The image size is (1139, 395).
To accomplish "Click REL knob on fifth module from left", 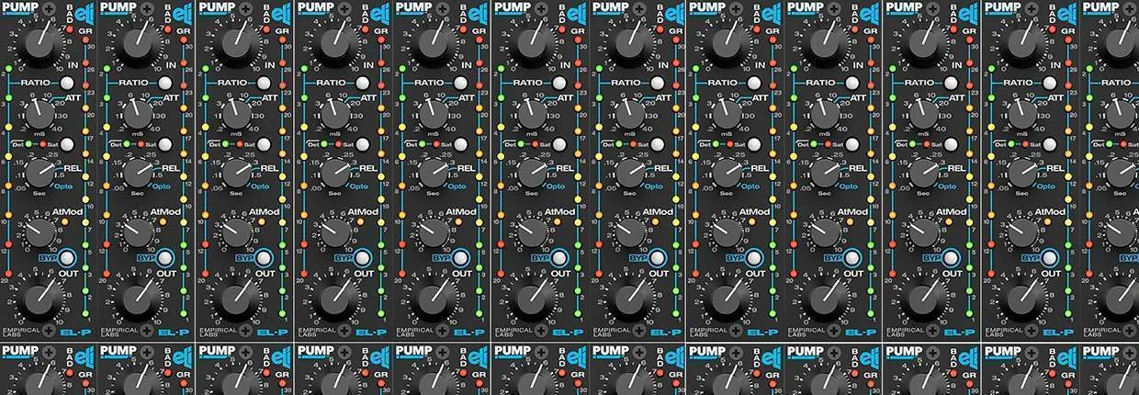I will [x=434, y=172].
